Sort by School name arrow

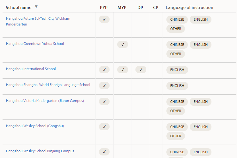(36, 7)
